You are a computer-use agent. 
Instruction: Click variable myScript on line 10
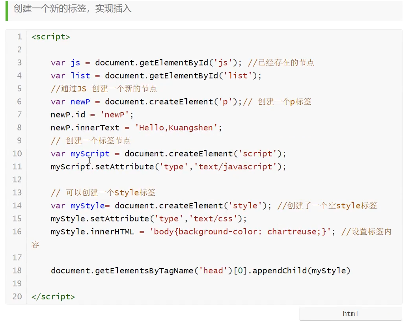tap(90, 154)
